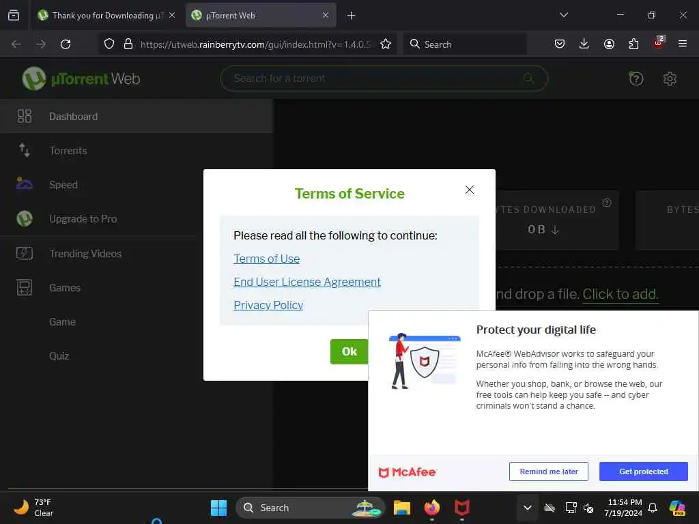Image resolution: width=699 pixels, height=524 pixels.
Task: Open the weather widget 73°F Clear
Action: pyautogui.click(x=34, y=508)
